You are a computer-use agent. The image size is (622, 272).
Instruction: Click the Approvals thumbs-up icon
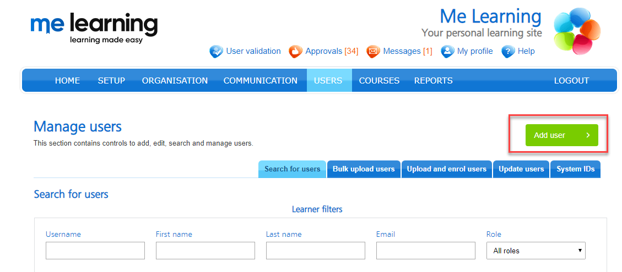click(295, 52)
